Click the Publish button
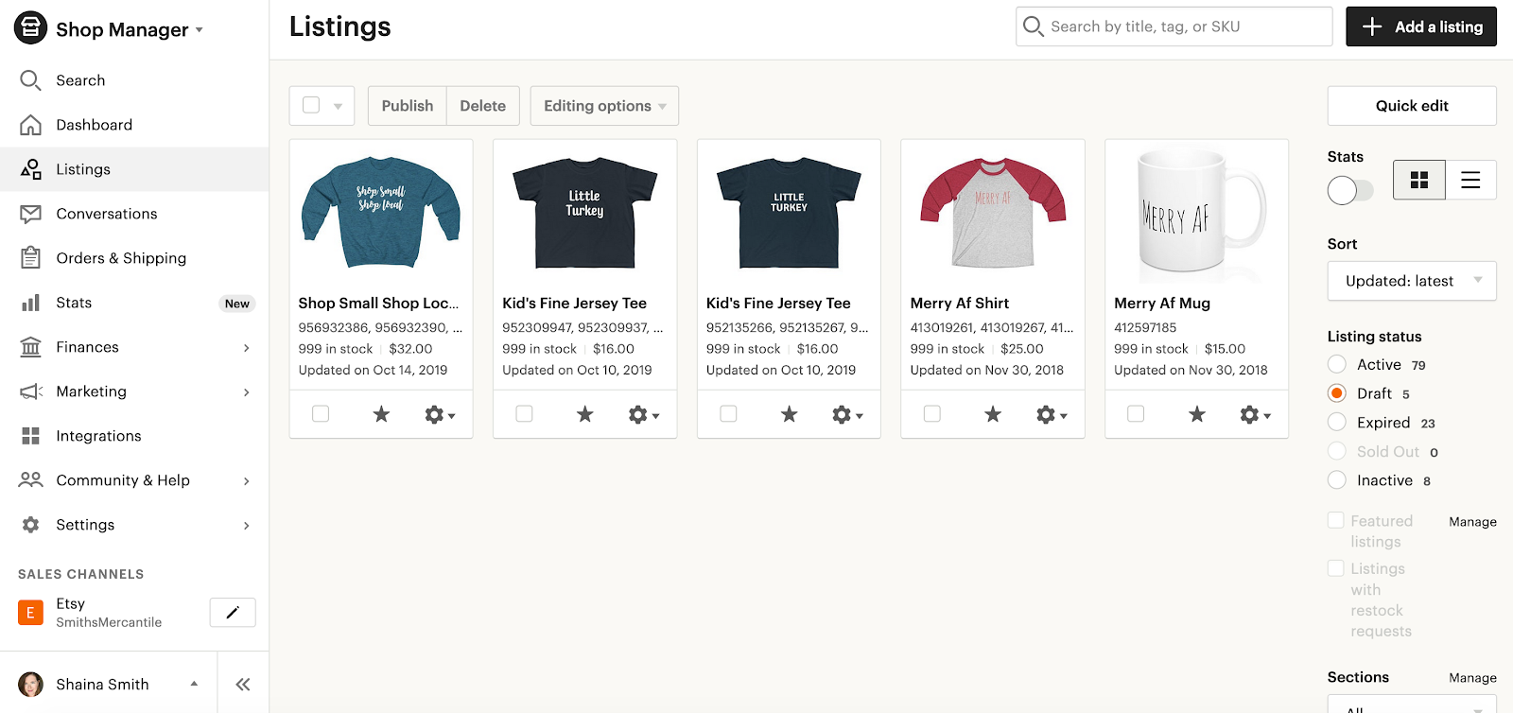Screen dimensions: 1513x713 (408, 106)
